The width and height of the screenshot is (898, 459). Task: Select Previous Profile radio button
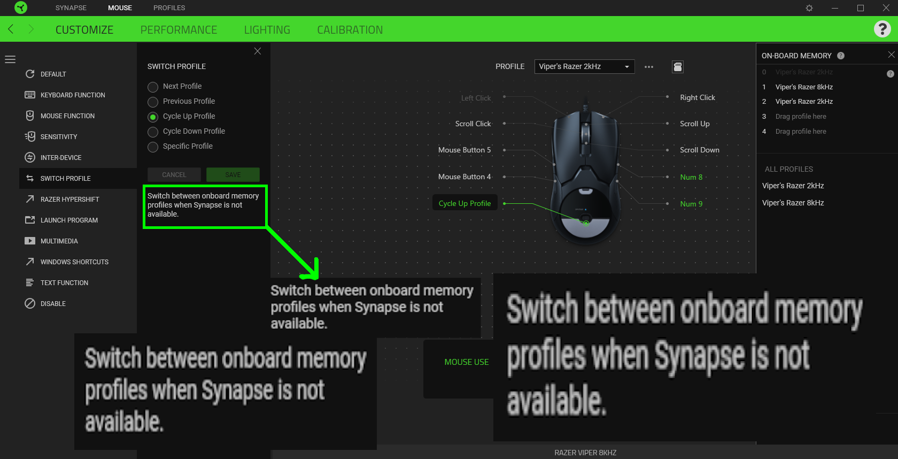(153, 102)
